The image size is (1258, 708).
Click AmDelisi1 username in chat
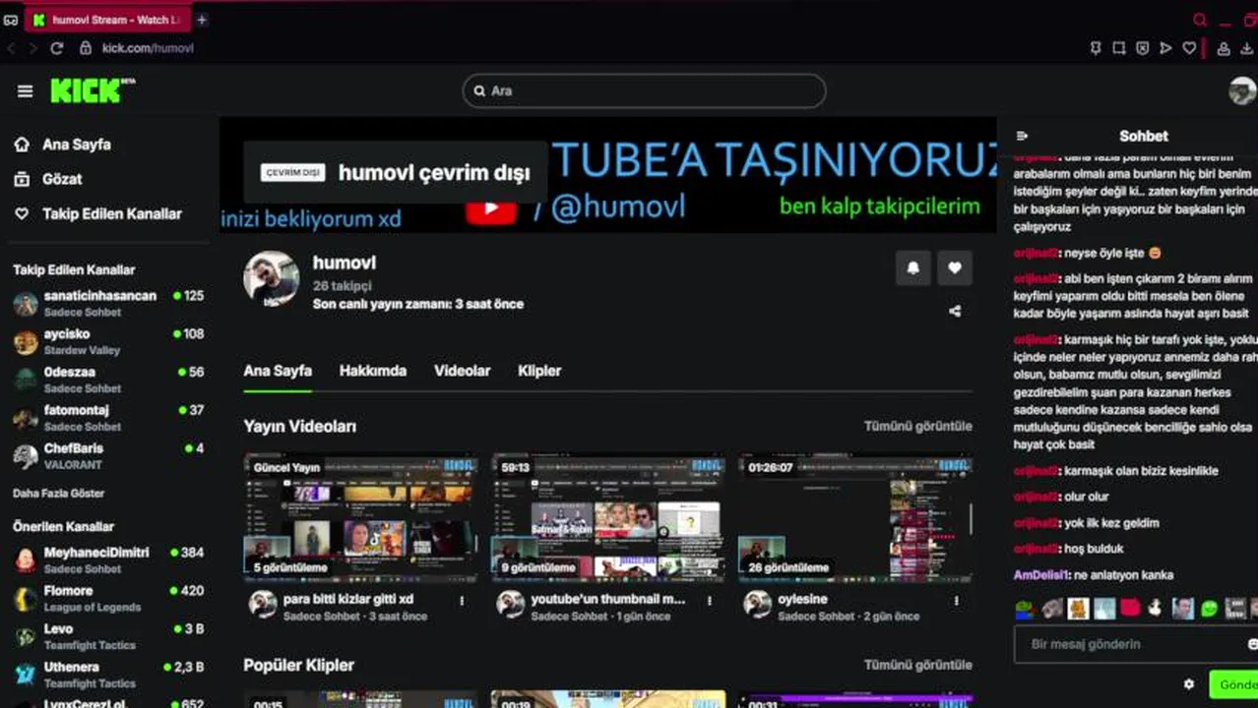(1041, 575)
